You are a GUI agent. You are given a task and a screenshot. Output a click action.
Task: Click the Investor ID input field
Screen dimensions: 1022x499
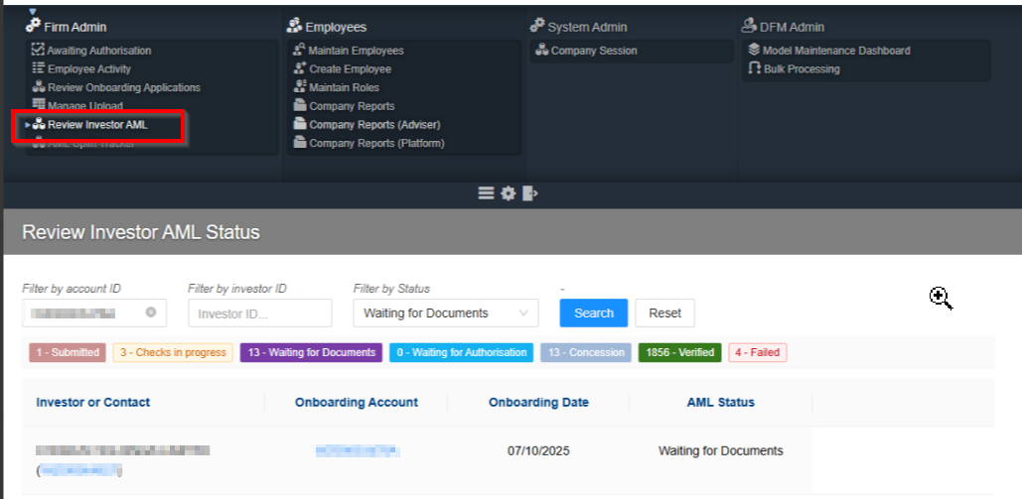coord(260,312)
